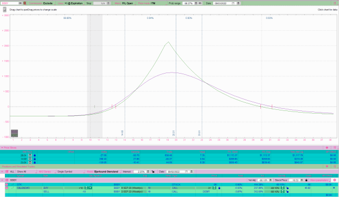Adjust the Interest rate stepper
The width and height of the screenshot is (339, 197).
click(148, 172)
